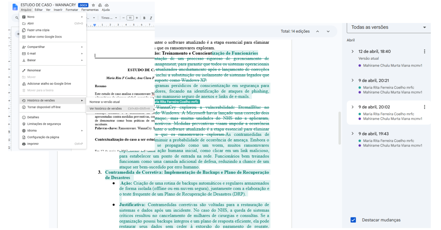Uncheck the Destacar mudanças checkbox

(353, 220)
